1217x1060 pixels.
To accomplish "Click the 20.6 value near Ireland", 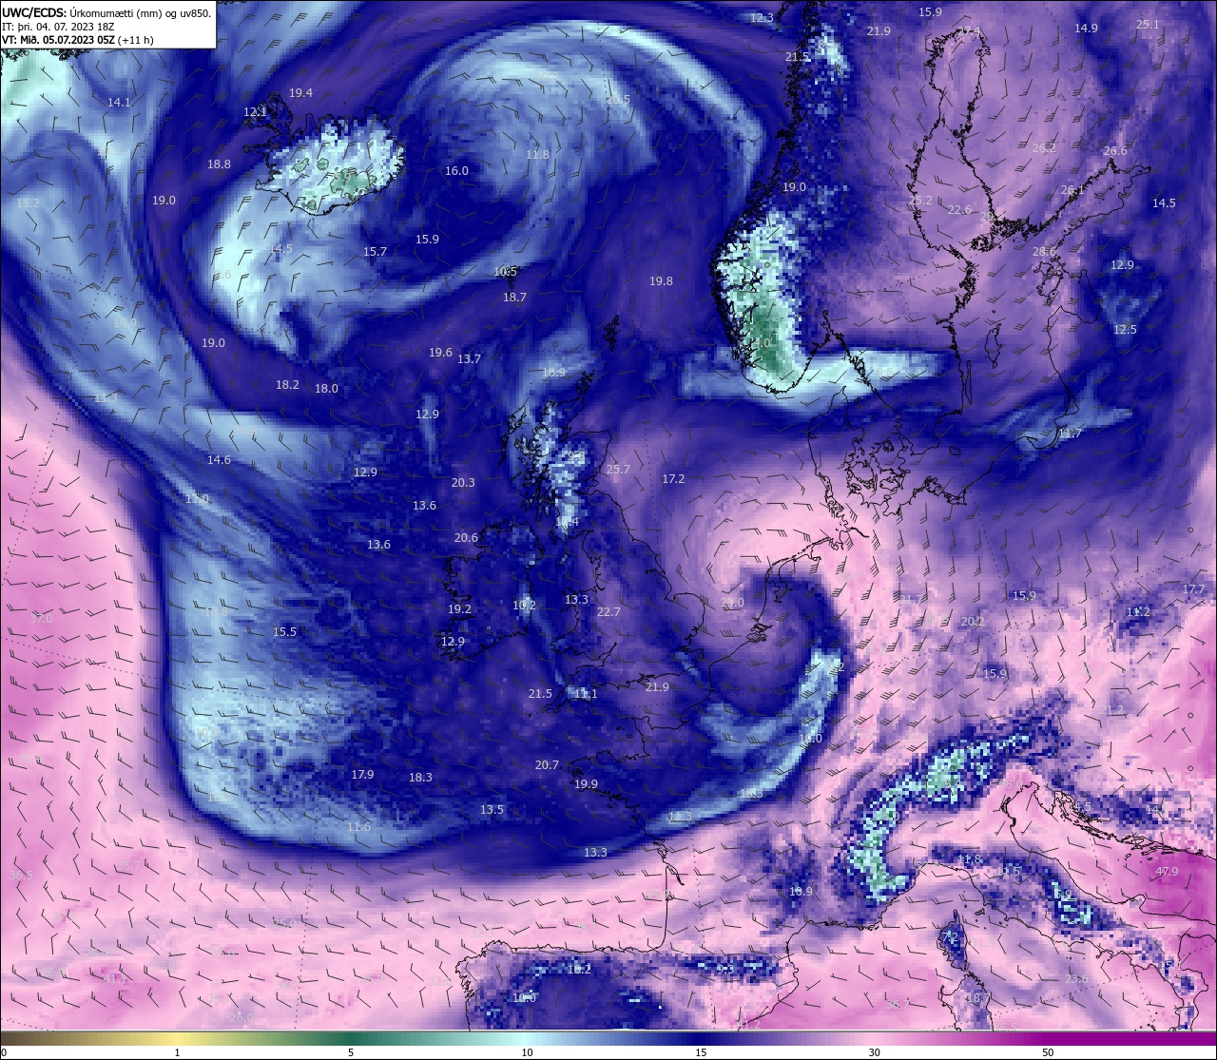I will [466, 537].
